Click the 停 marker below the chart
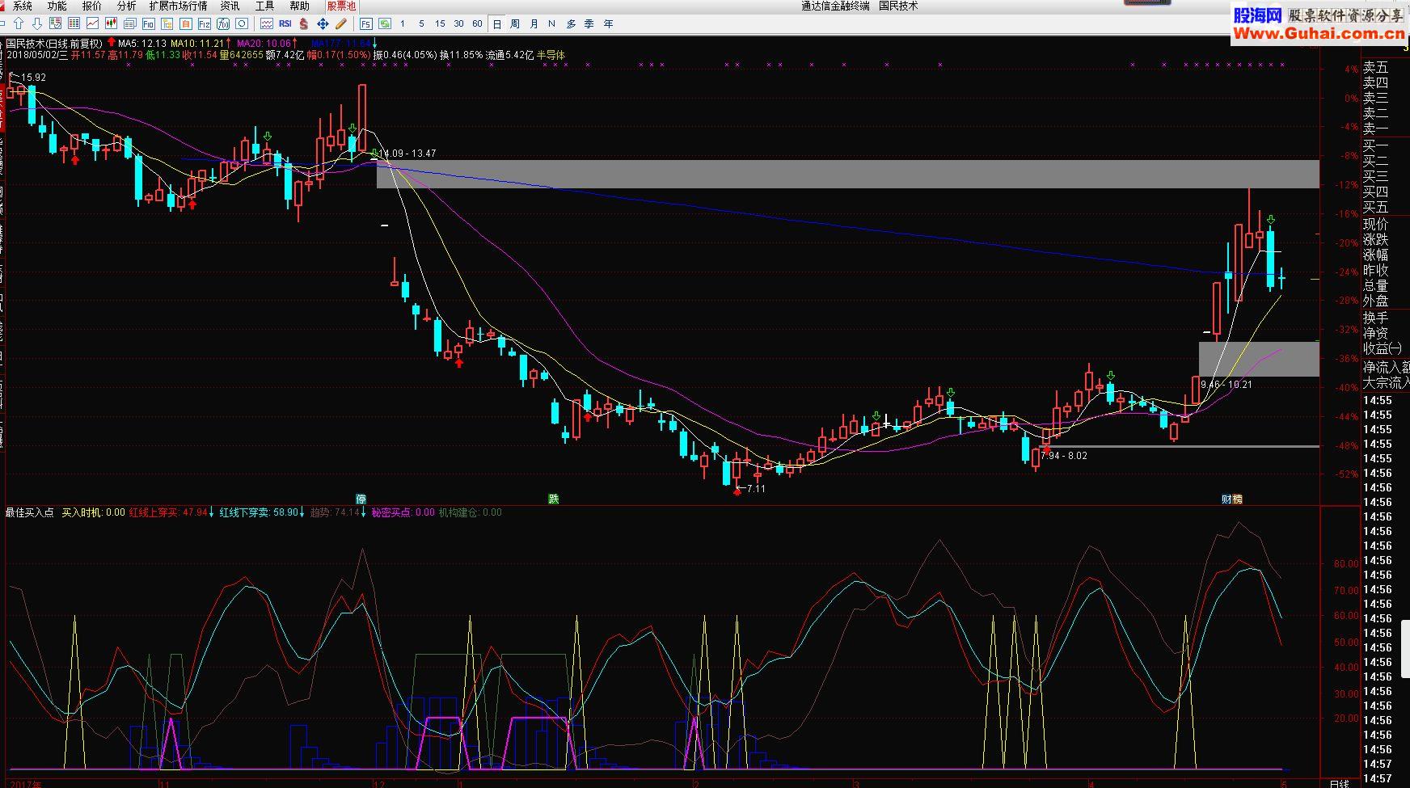 [x=361, y=499]
